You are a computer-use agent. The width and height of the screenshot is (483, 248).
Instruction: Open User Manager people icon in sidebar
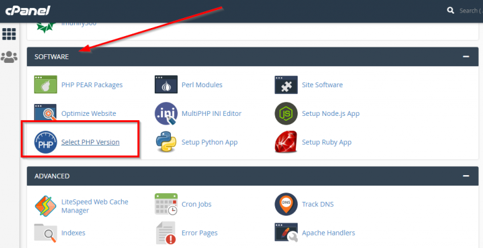coord(9,57)
